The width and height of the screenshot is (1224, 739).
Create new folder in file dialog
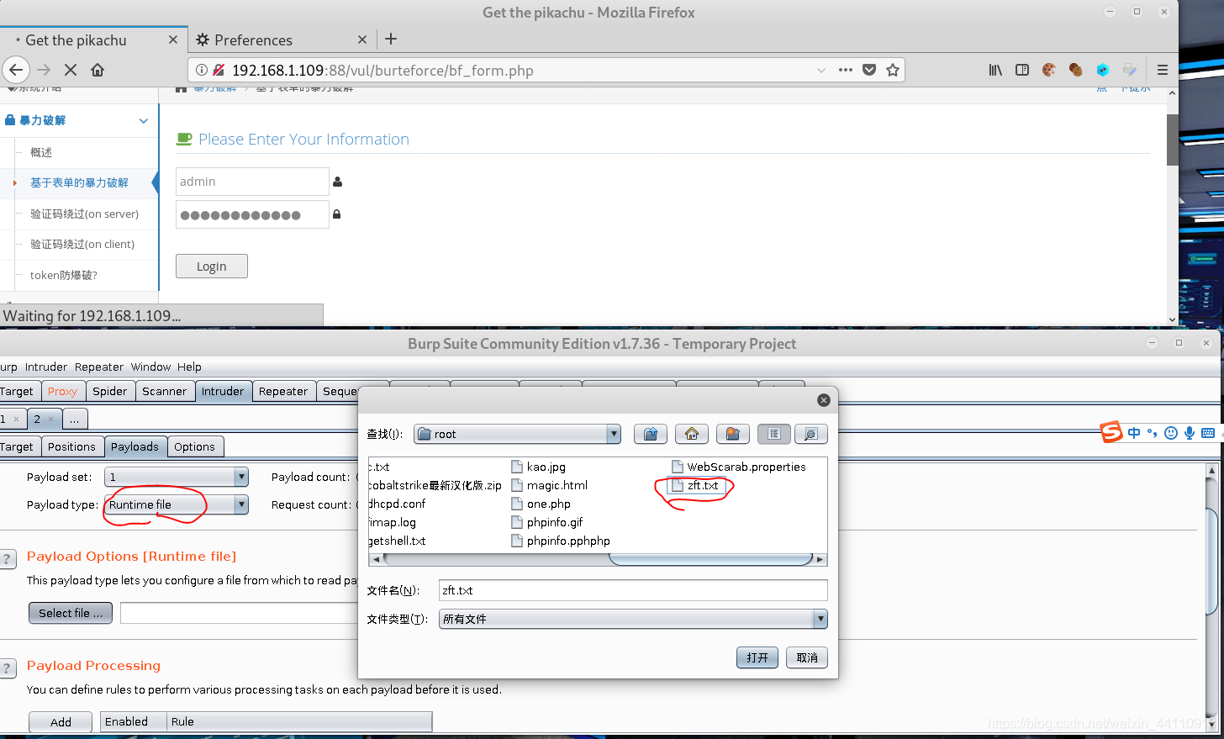click(733, 434)
